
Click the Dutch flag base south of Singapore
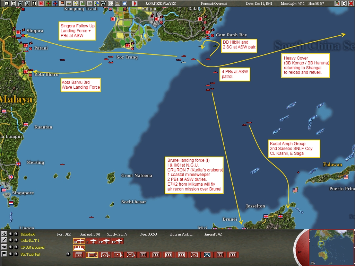coord(11,203)
